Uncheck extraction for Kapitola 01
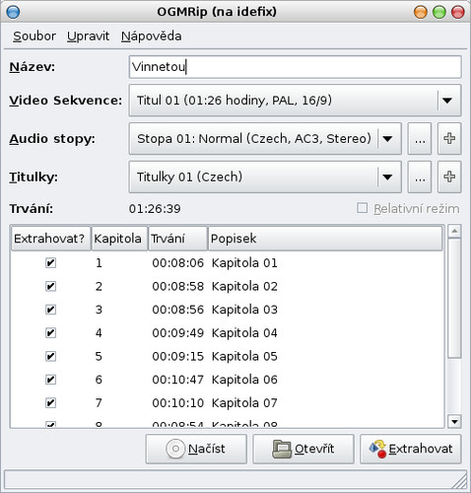471x493 pixels. click(x=50, y=263)
